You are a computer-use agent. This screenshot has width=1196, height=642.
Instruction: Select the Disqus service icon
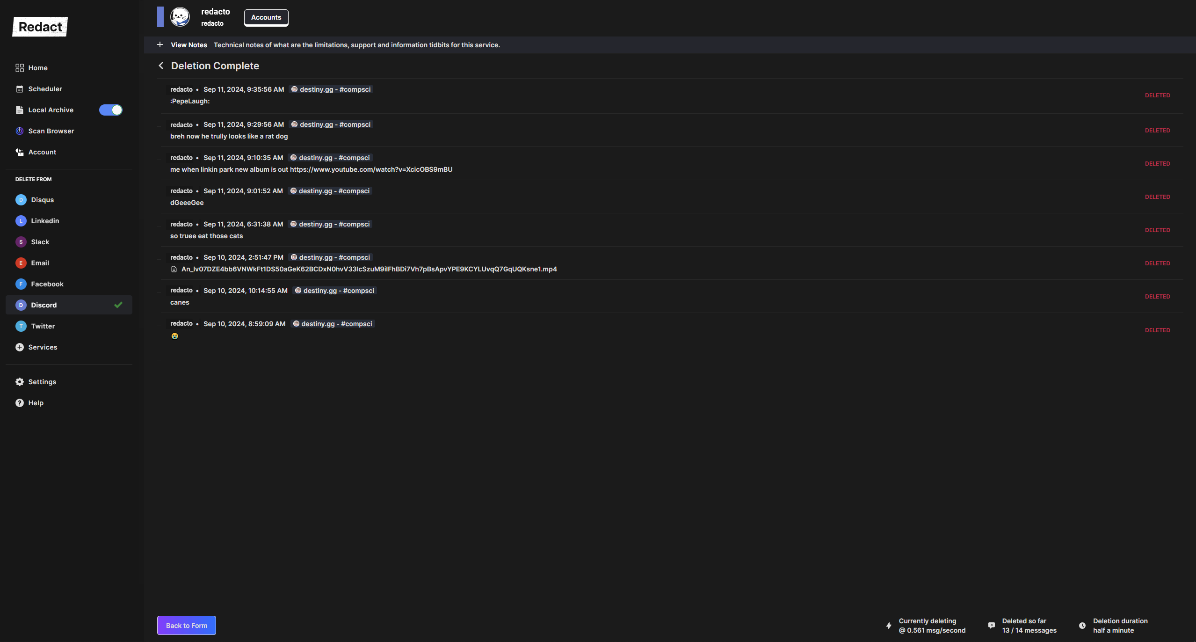(21, 200)
